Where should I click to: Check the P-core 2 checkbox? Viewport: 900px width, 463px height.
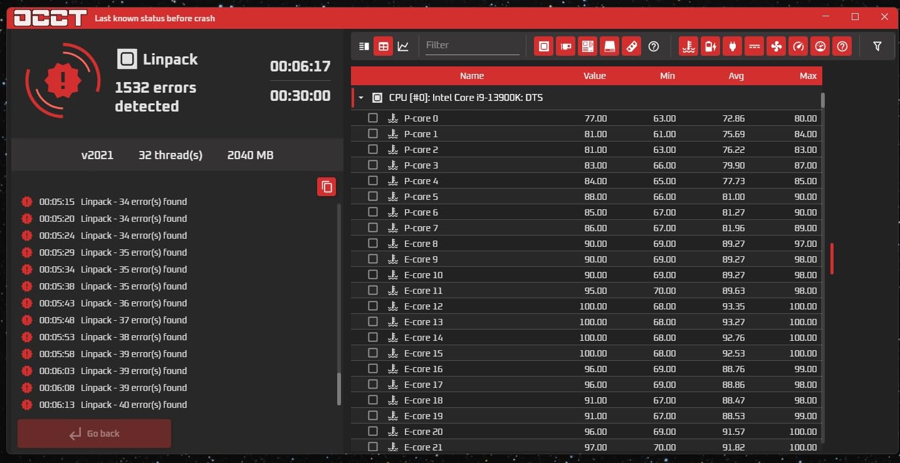[373, 150]
